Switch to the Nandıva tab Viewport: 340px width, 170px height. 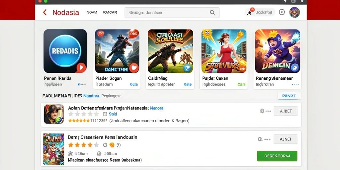tap(91, 96)
